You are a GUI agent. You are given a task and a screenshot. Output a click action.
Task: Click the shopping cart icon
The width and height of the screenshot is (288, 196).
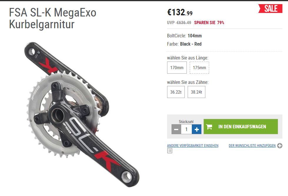(209, 127)
